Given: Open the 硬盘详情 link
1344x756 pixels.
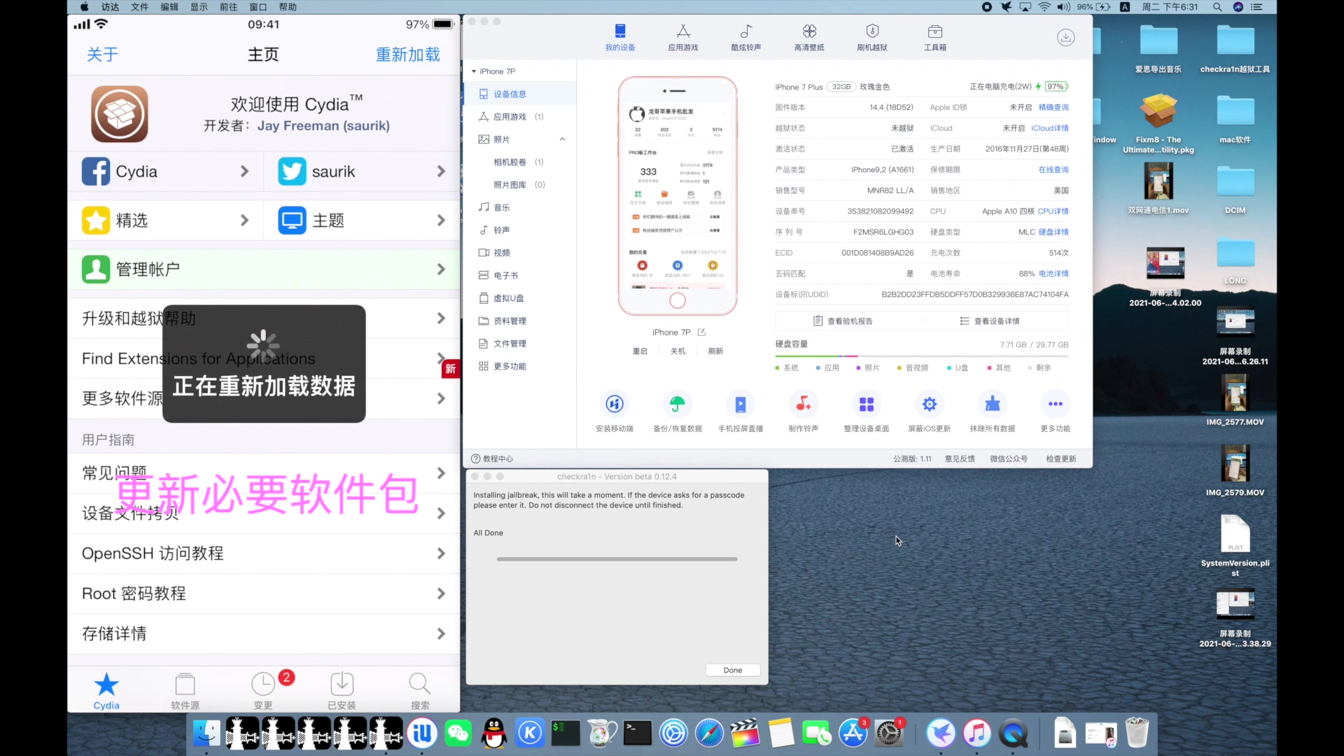Looking at the screenshot, I should click(1053, 232).
